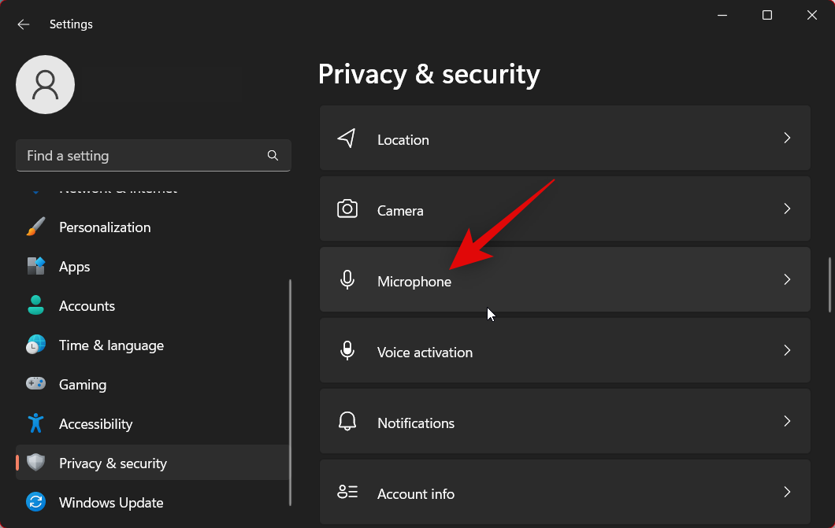Expand the Microphone settings chevron
The image size is (835, 528).
(786, 280)
